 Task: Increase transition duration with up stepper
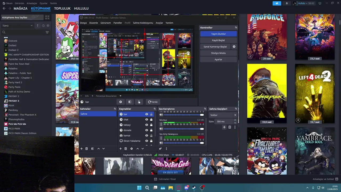pyautogui.click(x=235, y=120)
